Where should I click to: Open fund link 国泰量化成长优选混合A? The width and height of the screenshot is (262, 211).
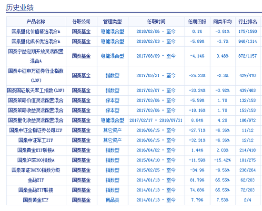coord(36,41)
